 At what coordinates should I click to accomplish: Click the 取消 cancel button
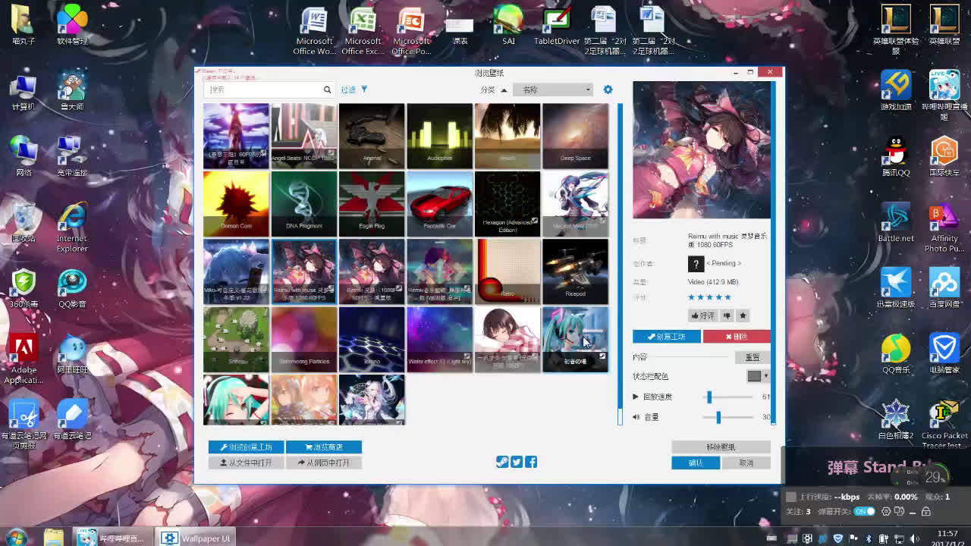746,463
